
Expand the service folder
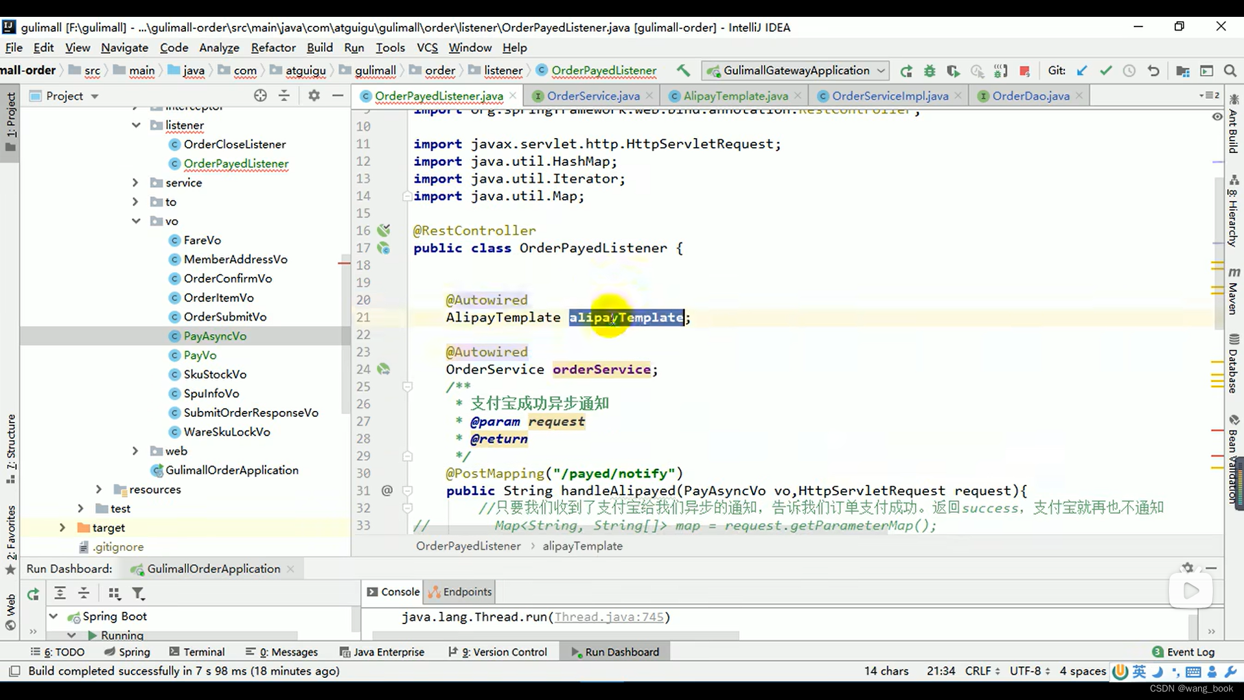135,183
